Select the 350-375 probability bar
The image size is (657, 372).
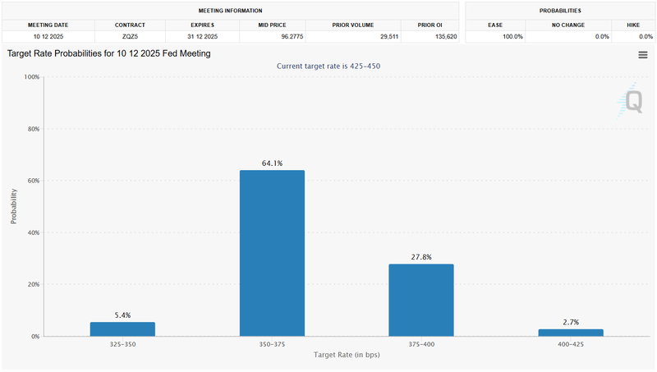(x=272, y=253)
